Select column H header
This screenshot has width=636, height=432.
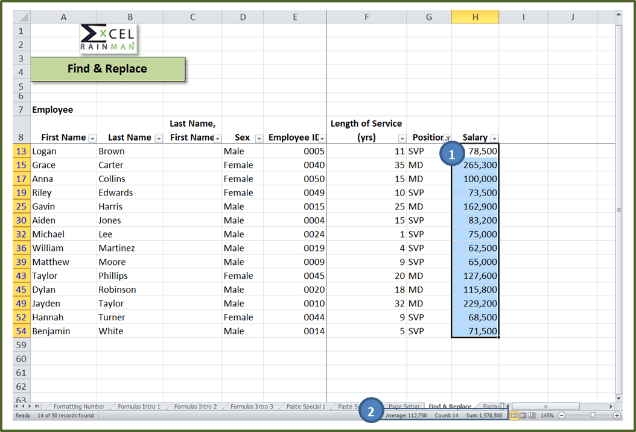475,17
